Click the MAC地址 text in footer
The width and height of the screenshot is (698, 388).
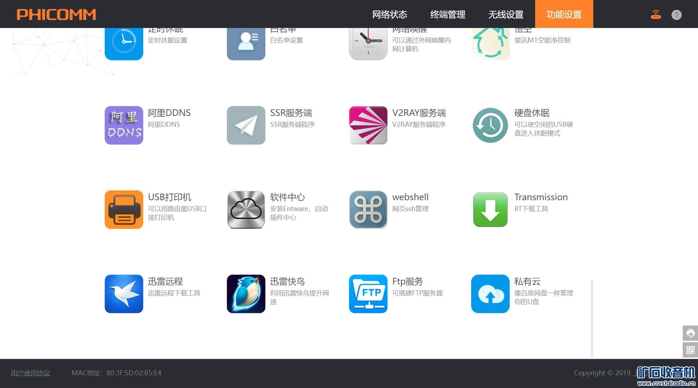pos(116,373)
